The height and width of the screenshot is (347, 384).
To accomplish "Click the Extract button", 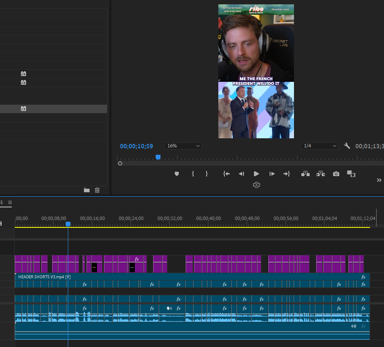I will [x=321, y=174].
